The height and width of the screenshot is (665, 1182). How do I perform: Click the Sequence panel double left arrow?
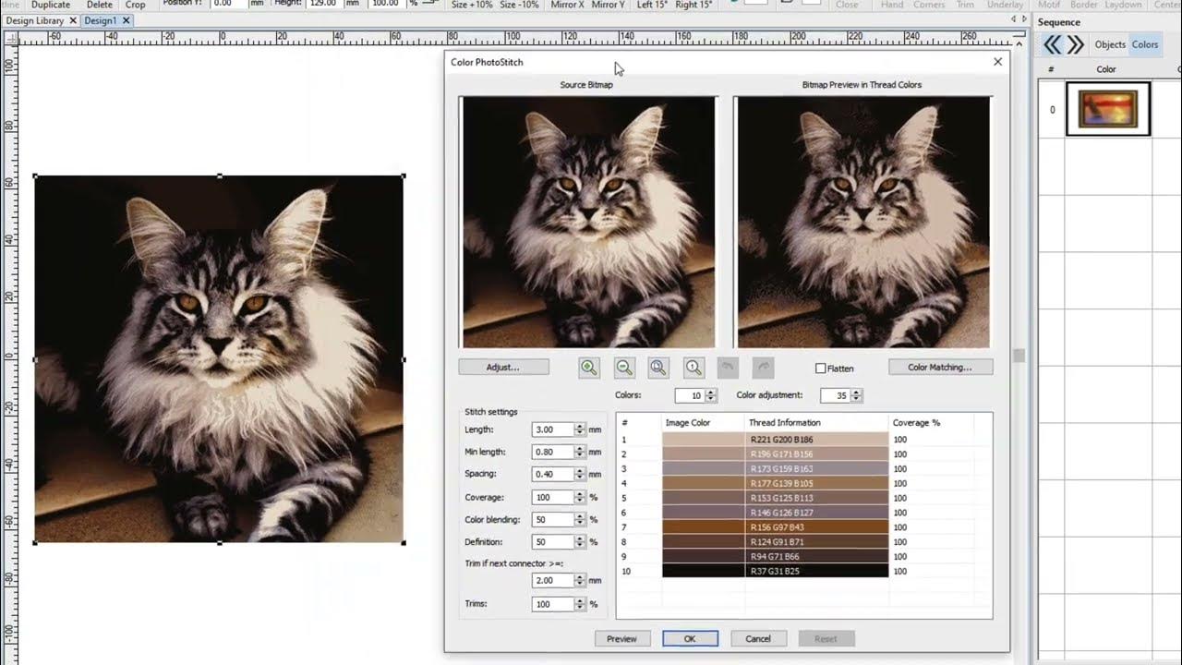[1052, 44]
